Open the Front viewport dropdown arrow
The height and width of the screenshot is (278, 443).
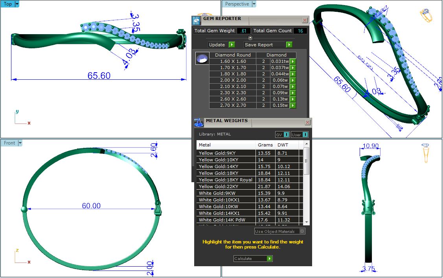[20, 143]
